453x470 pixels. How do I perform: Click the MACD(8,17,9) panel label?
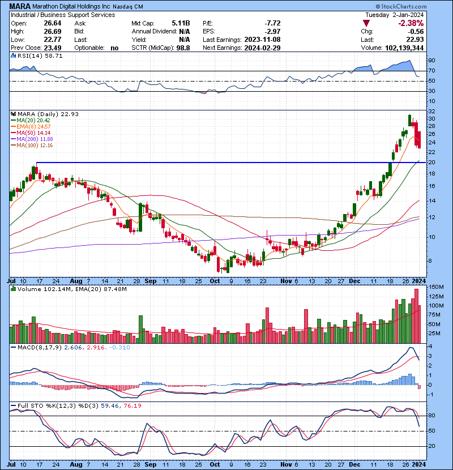pyautogui.click(x=40, y=348)
